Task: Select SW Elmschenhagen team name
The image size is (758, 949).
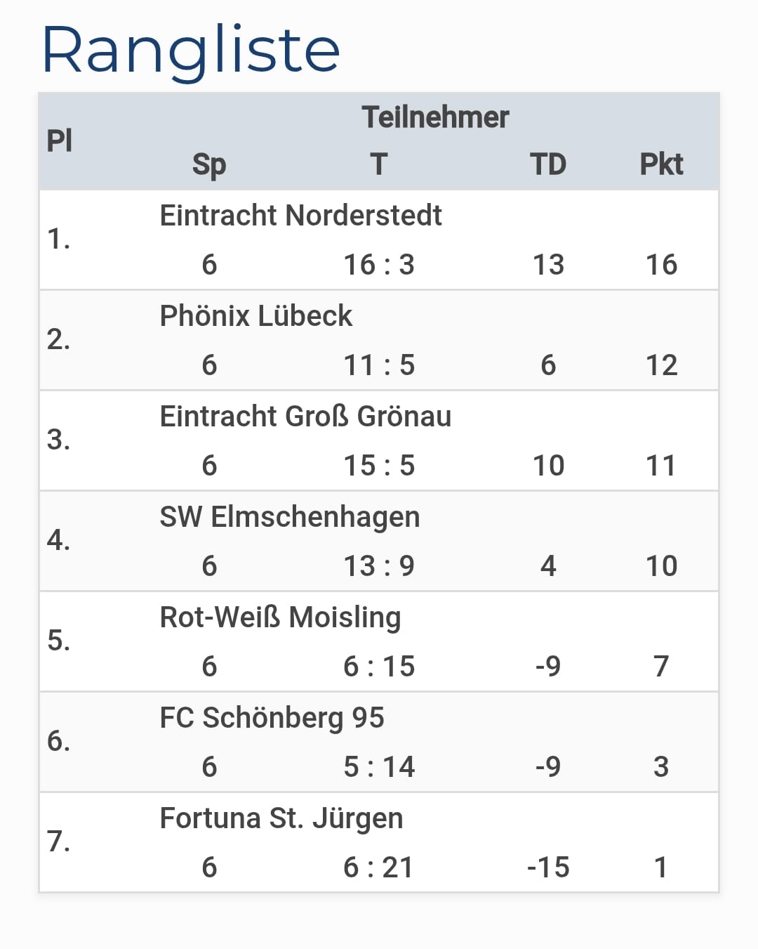Action: [289, 517]
